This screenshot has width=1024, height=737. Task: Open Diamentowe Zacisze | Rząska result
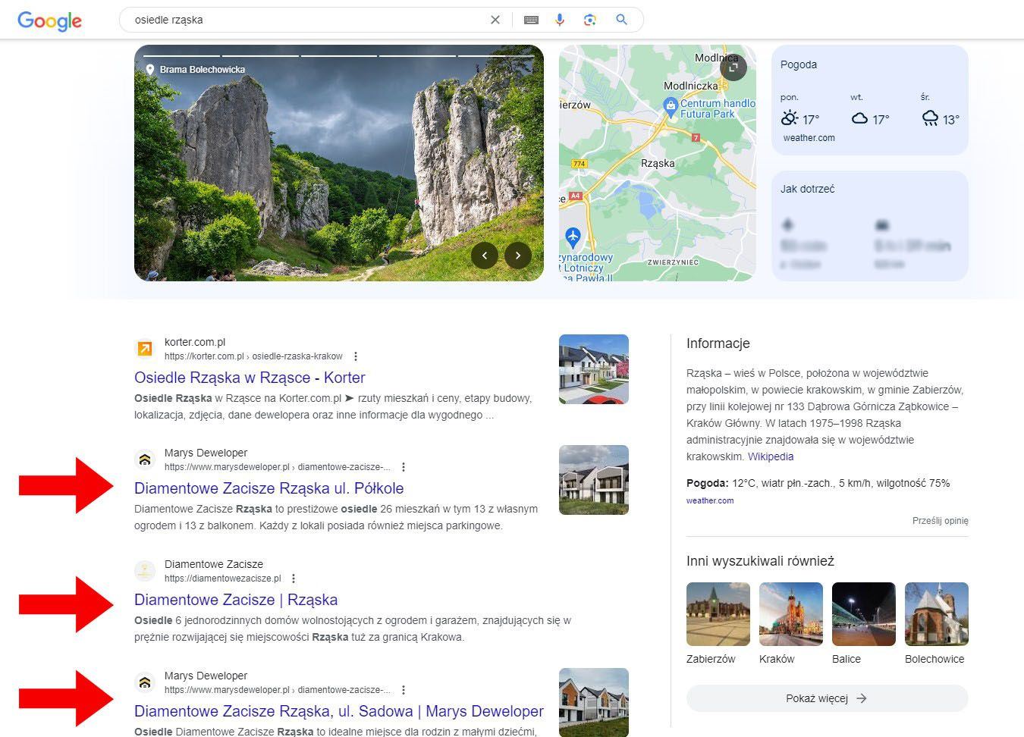pyautogui.click(x=236, y=600)
